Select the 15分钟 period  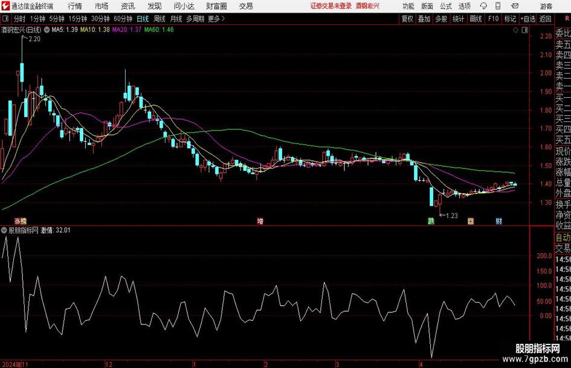pos(78,19)
